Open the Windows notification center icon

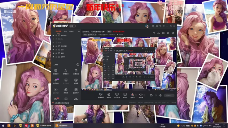click(x=224, y=126)
